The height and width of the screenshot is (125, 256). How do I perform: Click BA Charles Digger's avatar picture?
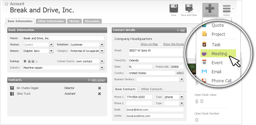[x=12, y=88]
